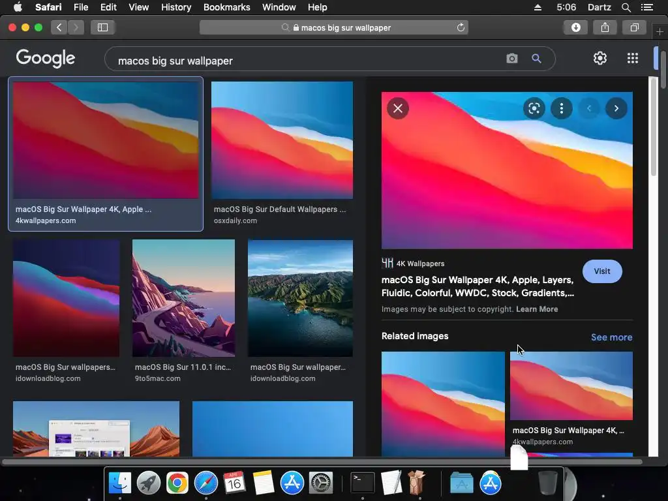
Task: Click the horizontal scrollbar at window bottom
Action: coord(322,462)
